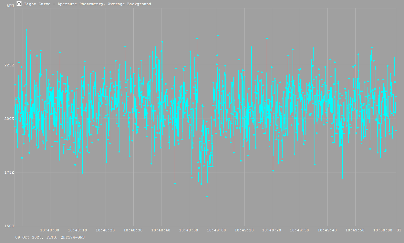Click the 10:50:00 time axis label

[x=383, y=230]
